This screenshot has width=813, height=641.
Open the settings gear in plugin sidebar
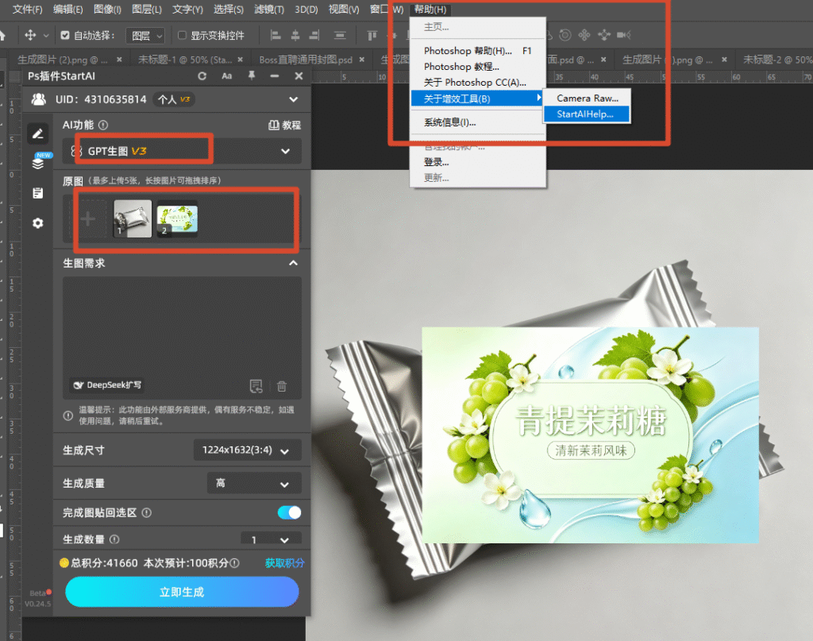click(x=38, y=223)
